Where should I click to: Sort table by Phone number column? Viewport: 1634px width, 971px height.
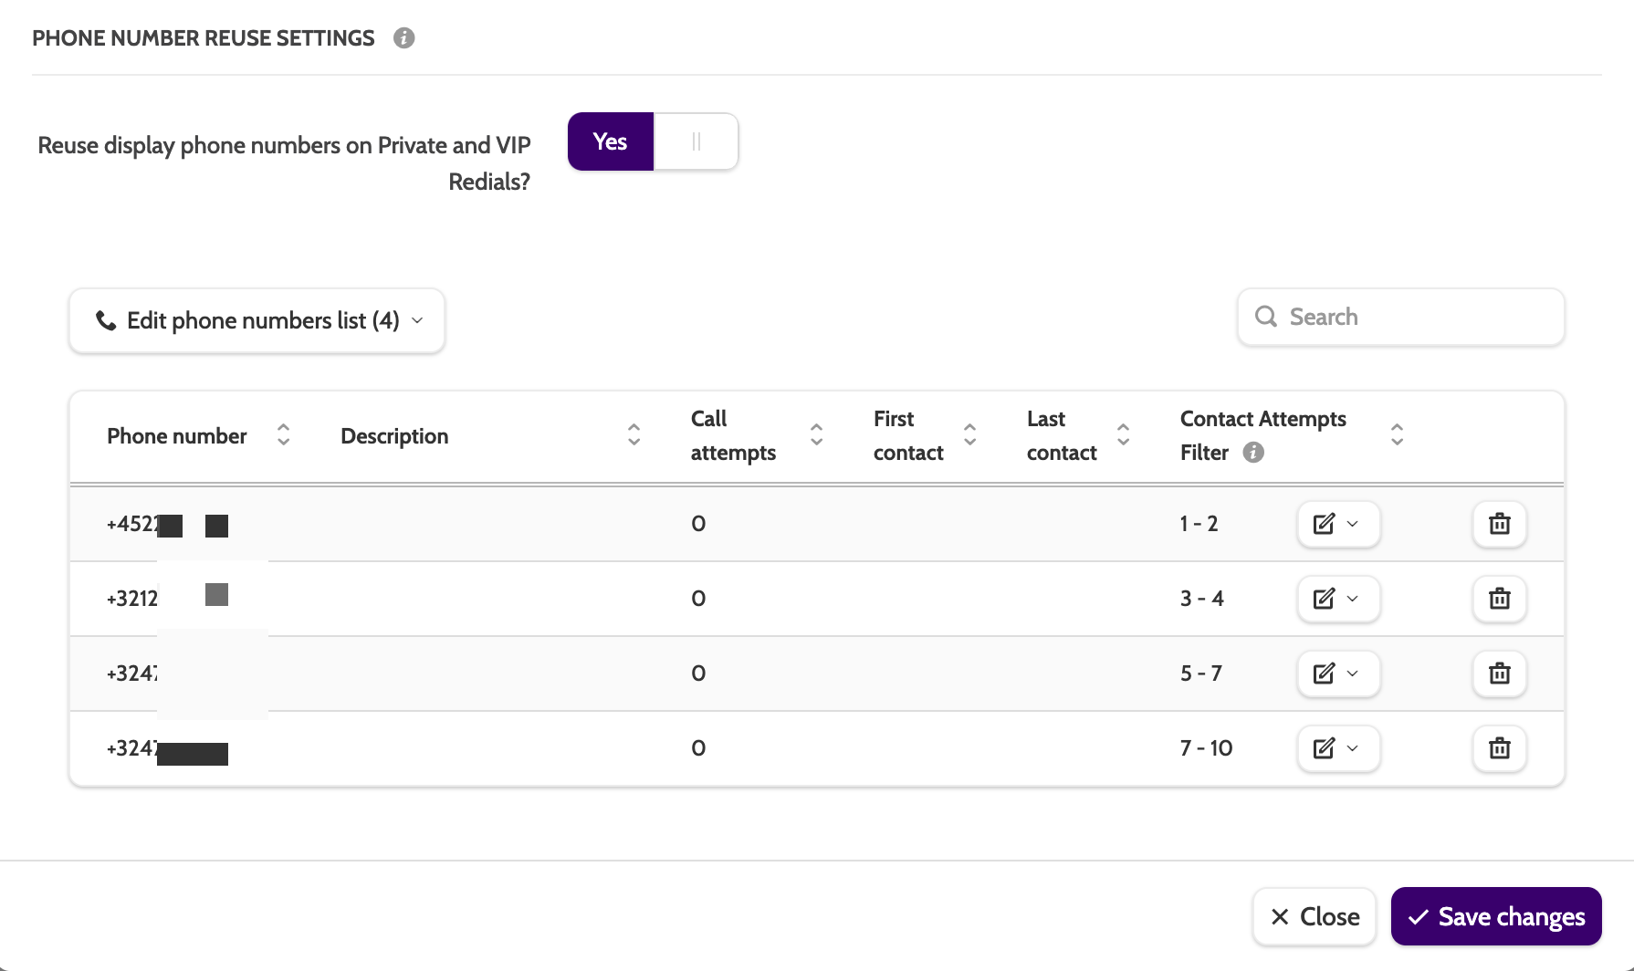point(283,435)
